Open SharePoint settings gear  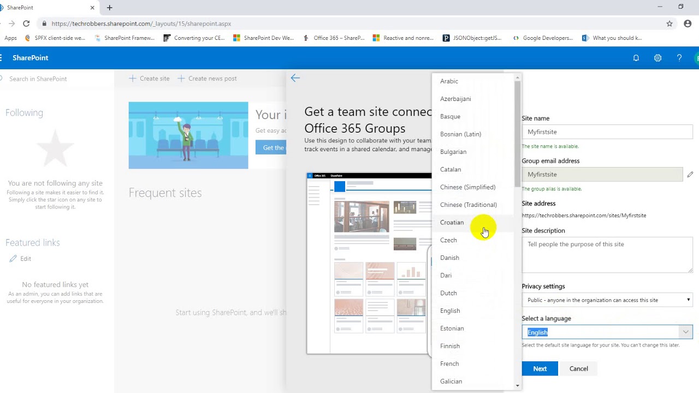[x=657, y=58]
